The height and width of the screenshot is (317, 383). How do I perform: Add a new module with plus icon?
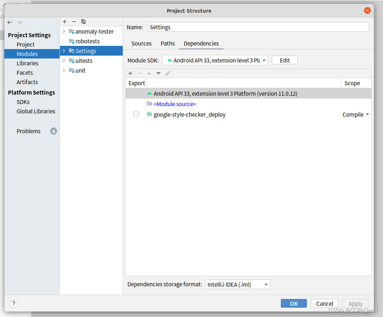coord(65,22)
